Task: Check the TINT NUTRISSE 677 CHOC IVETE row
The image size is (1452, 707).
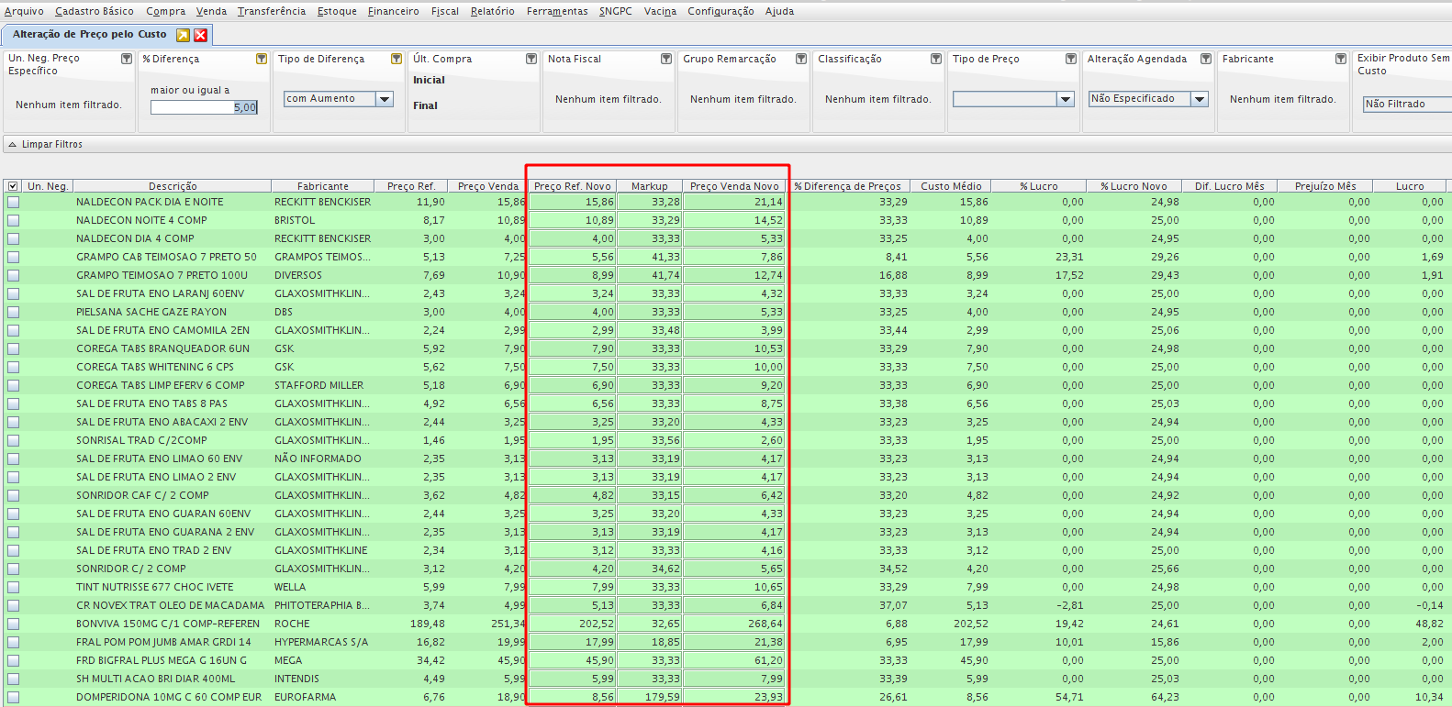Action: click(13, 587)
